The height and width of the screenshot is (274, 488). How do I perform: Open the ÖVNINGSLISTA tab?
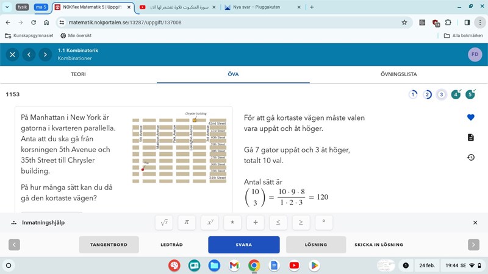[x=398, y=74]
